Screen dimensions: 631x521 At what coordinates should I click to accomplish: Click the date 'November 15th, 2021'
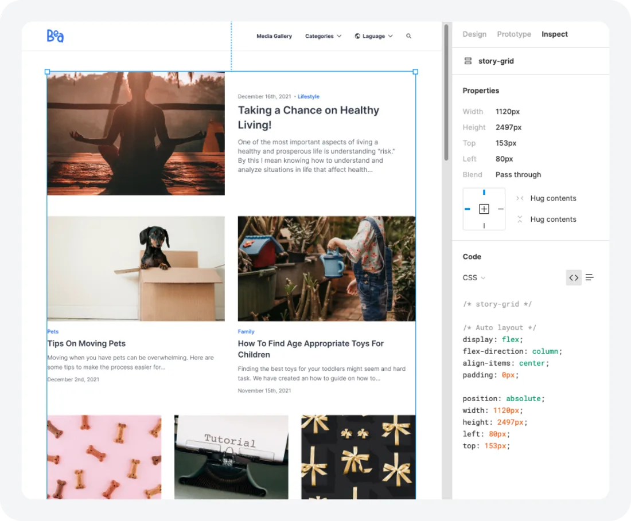[x=264, y=391]
